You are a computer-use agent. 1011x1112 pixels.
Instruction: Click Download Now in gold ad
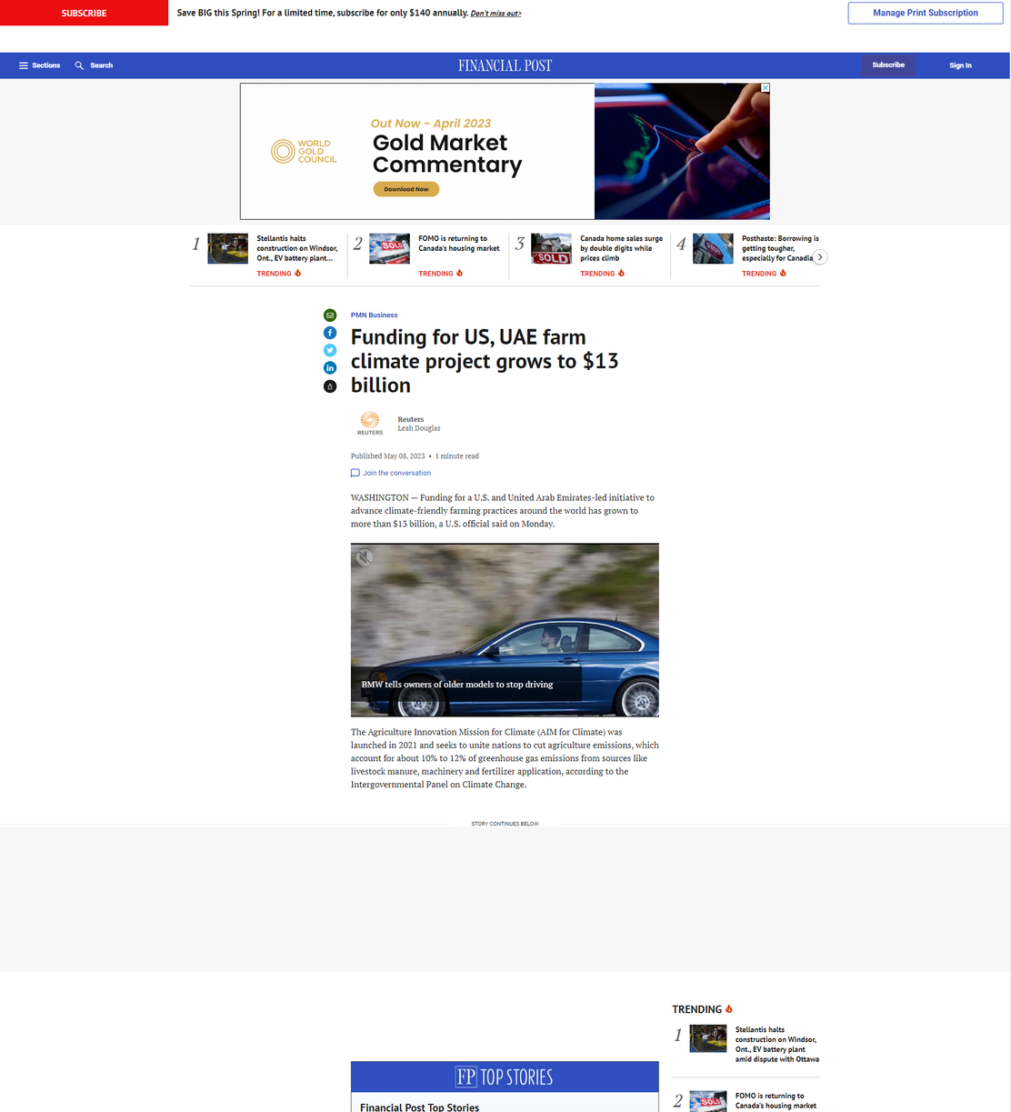(x=406, y=189)
